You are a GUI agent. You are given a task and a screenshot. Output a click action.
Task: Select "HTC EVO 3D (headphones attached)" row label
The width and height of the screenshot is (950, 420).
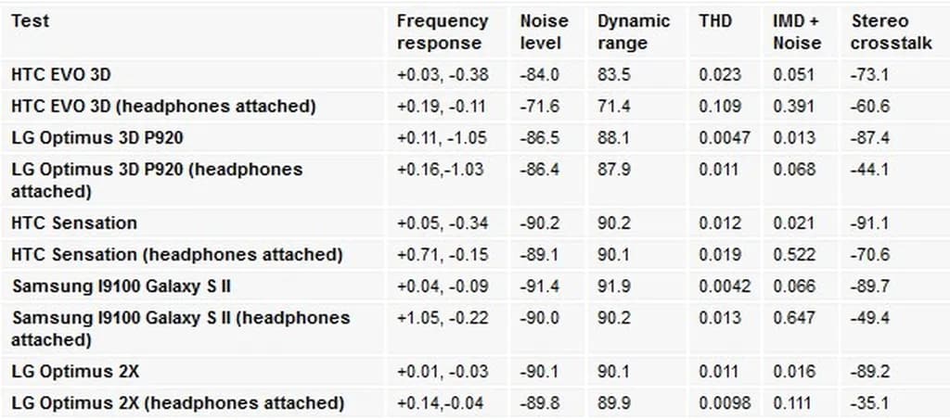pyautogui.click(x=163, y=106)
